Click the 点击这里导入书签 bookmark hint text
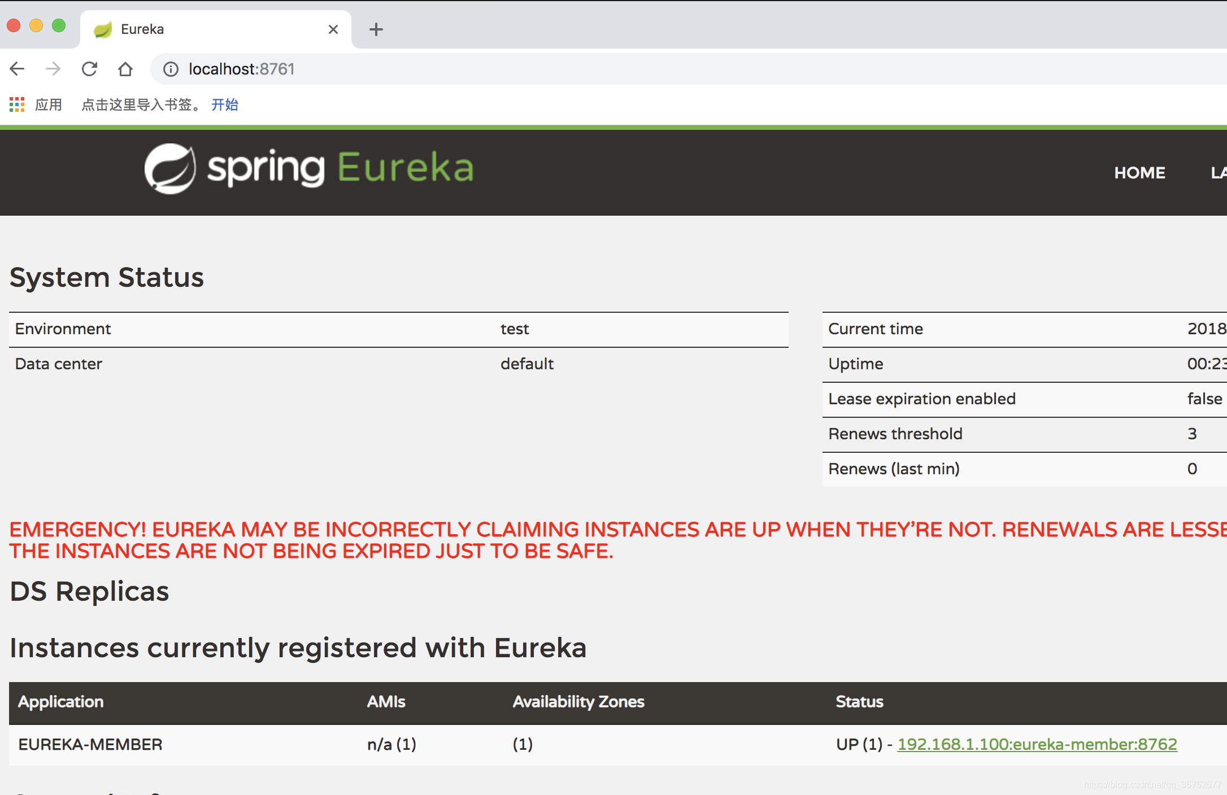Screen dimensions: 1227x795 point(141,104)
